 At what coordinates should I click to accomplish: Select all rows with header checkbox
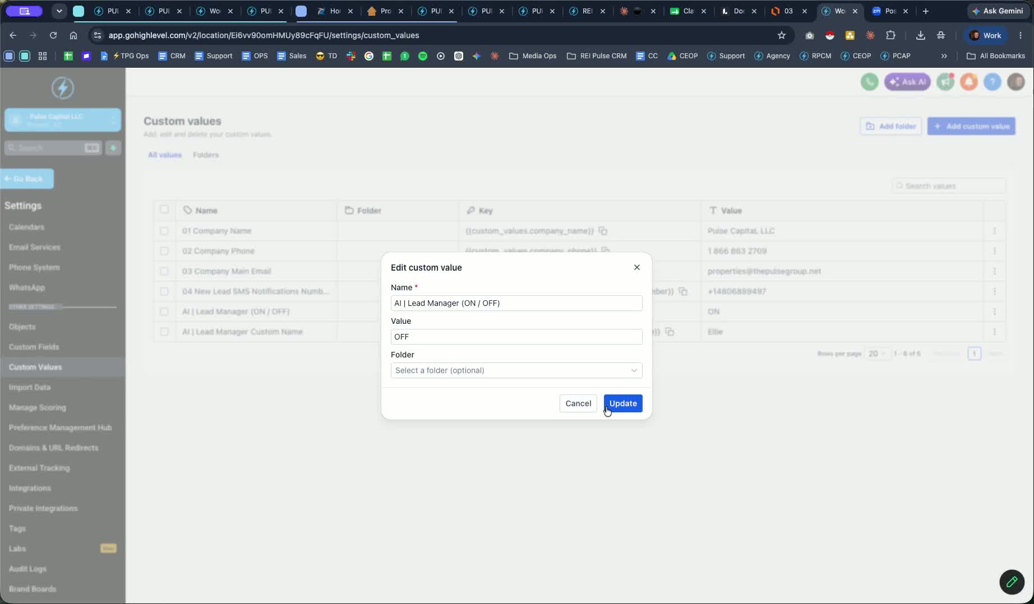[164, 210]
